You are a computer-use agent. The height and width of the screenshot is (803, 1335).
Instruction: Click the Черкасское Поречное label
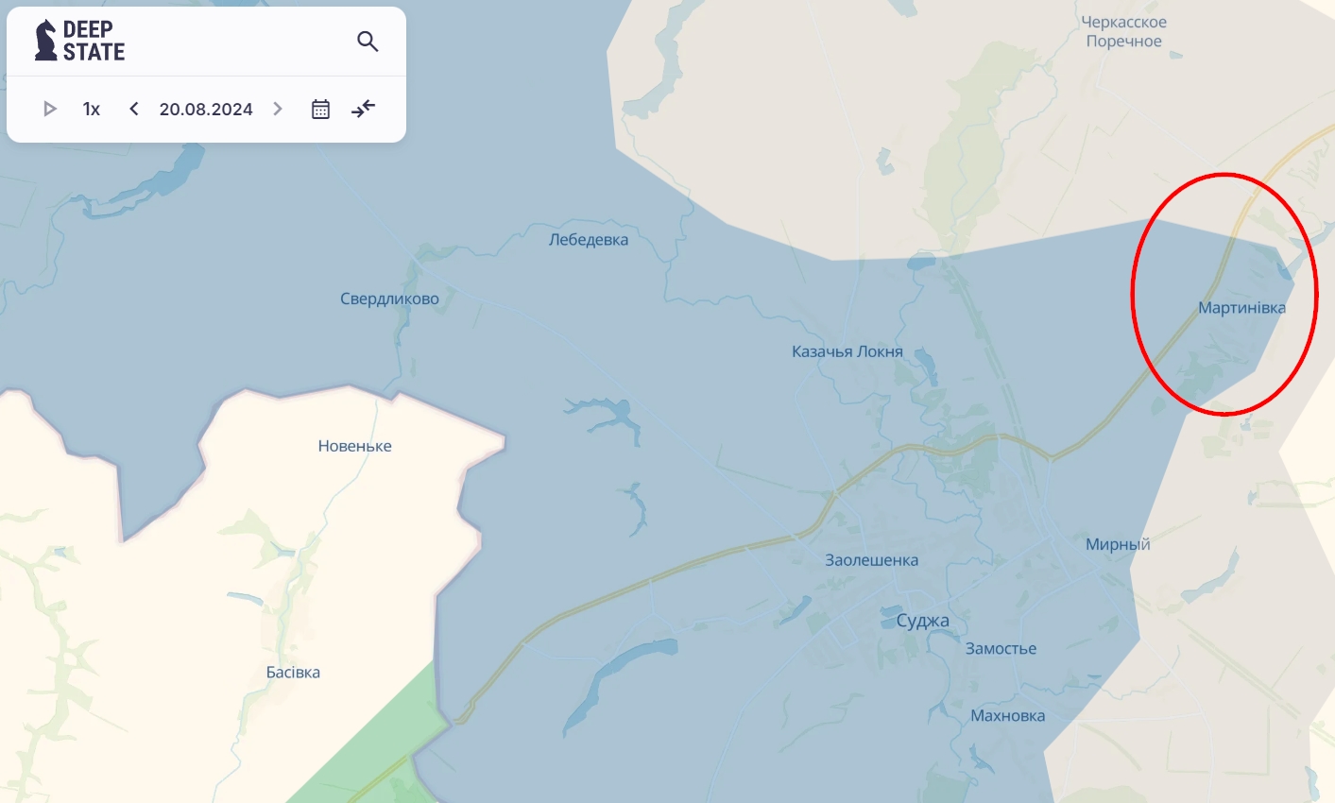point(1124,31)
